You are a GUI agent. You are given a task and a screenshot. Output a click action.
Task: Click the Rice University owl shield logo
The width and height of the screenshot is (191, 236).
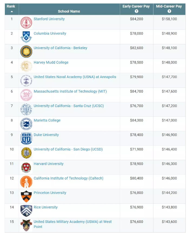26,211
